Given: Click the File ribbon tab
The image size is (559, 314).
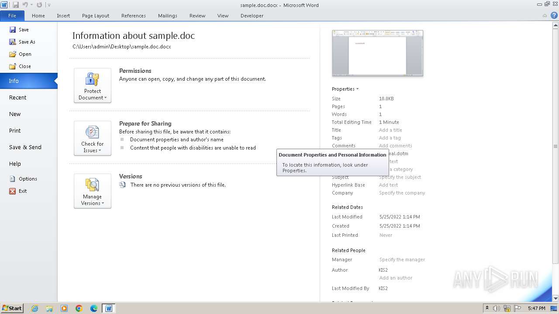Looking at the screenshot, I should [12, 16].
